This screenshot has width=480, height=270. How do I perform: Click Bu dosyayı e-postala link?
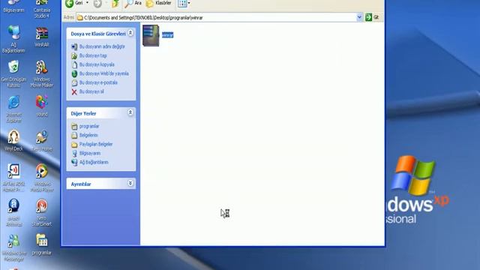coord(98,82)
